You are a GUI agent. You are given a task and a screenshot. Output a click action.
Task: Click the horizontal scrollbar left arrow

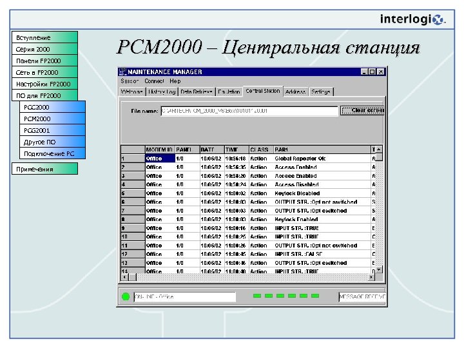click(124, 277)
